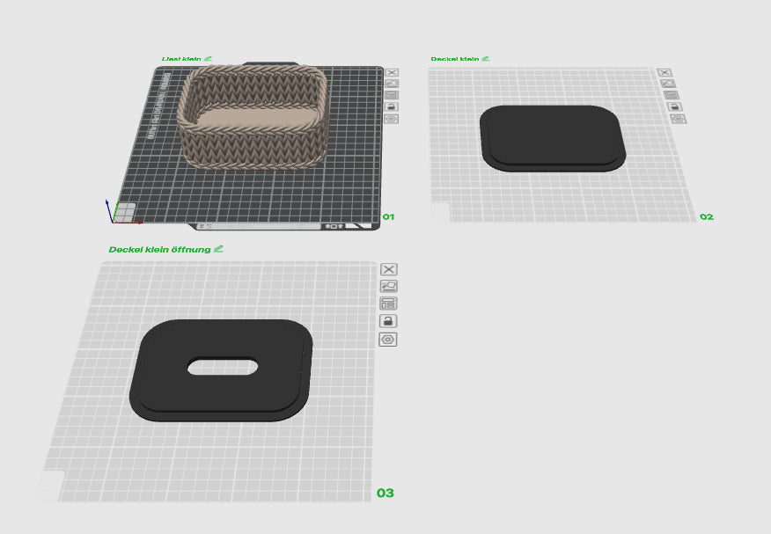Click the 'Deckel klein' plate name

455,59
